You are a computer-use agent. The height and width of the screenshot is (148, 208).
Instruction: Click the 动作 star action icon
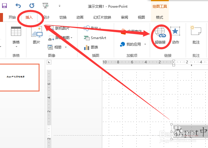[175, 31]
